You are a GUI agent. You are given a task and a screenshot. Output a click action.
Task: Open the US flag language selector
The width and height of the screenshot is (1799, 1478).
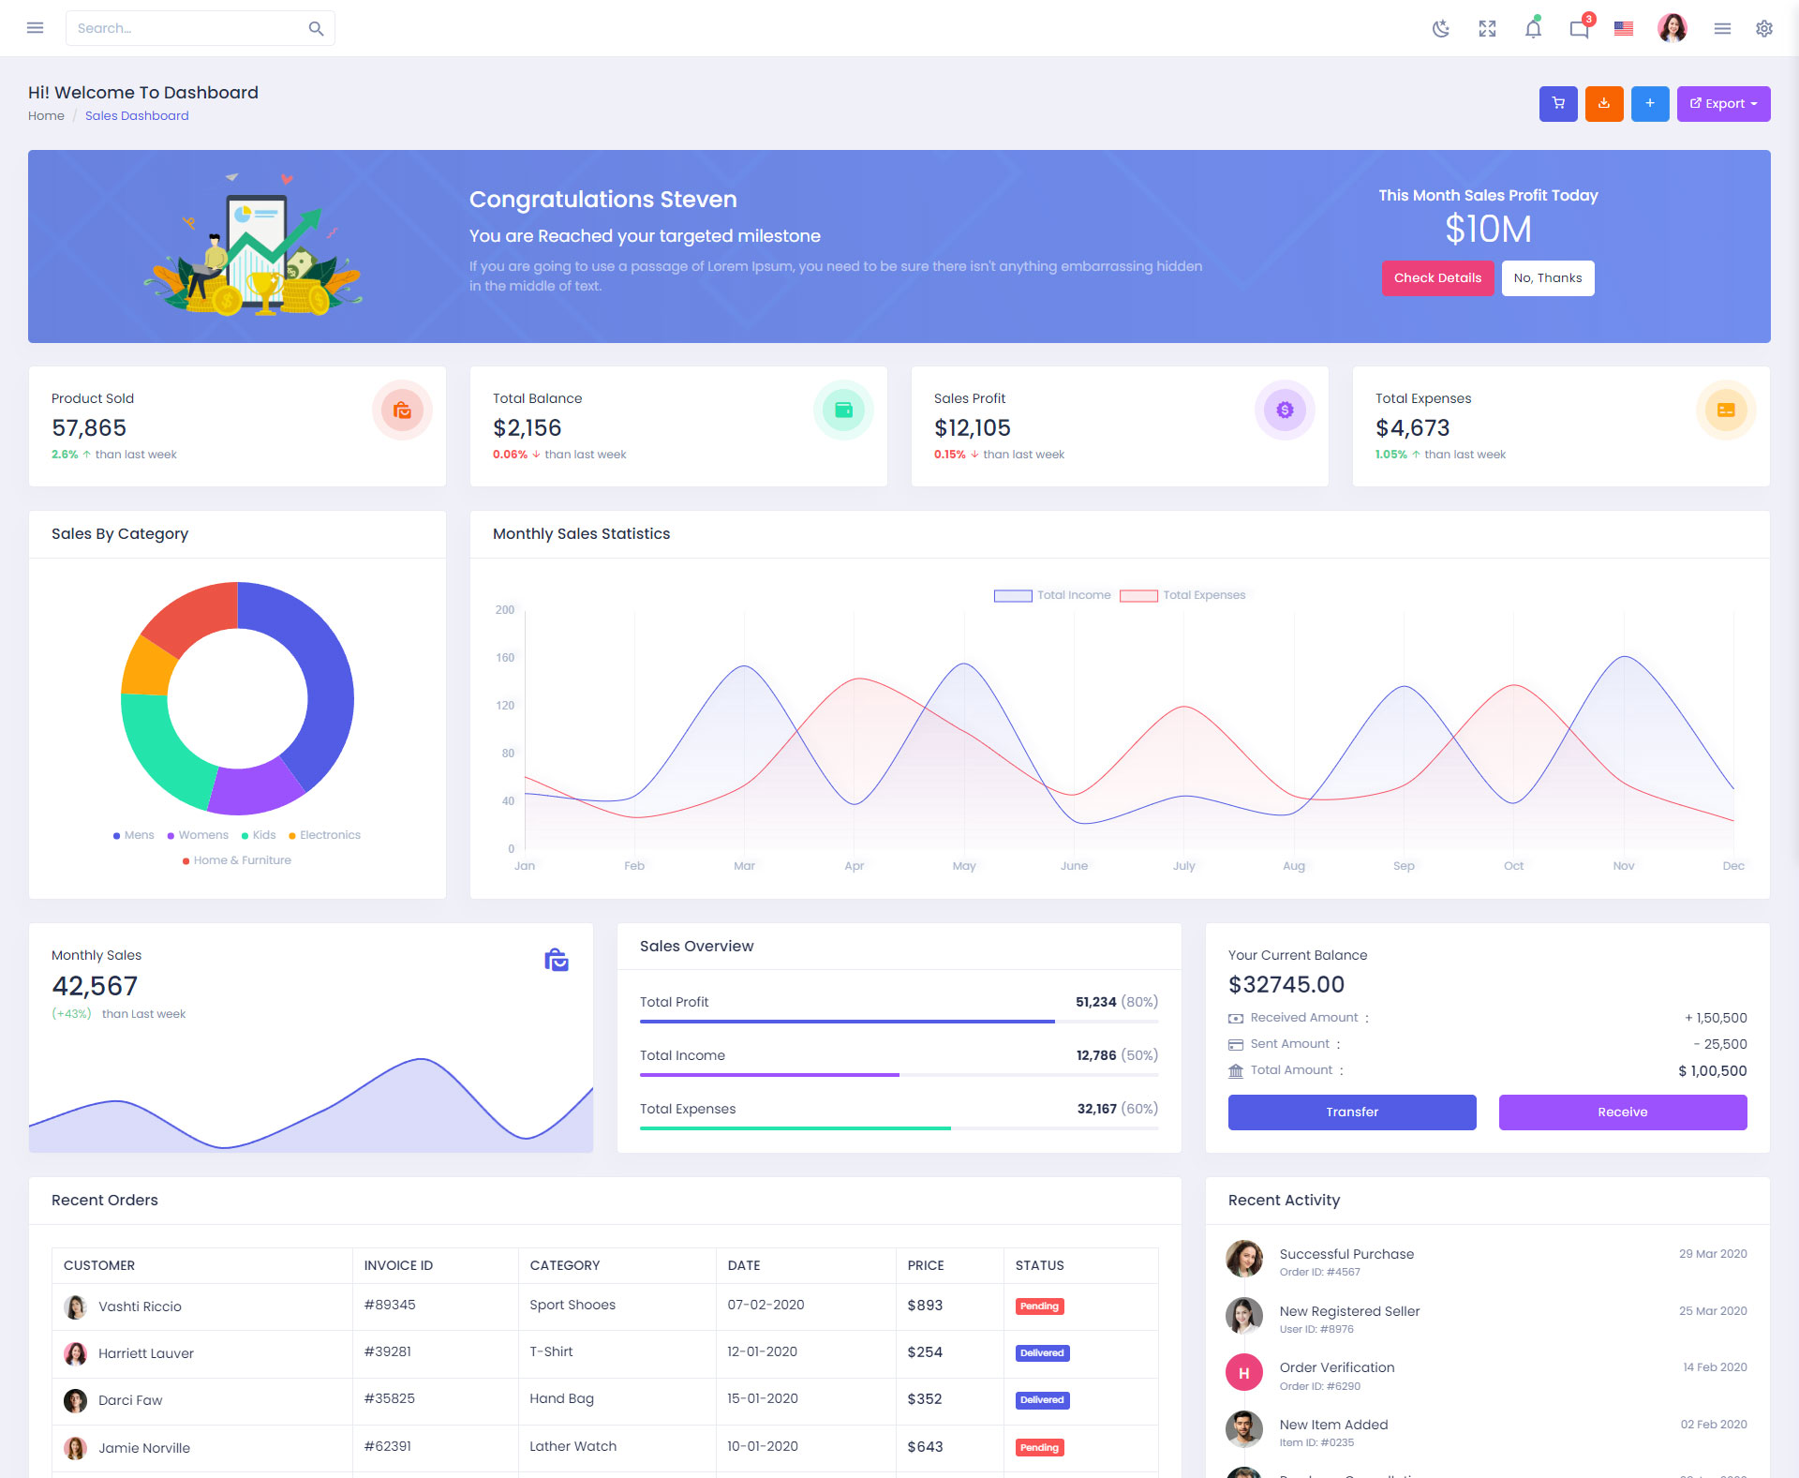click(1624, 28)
